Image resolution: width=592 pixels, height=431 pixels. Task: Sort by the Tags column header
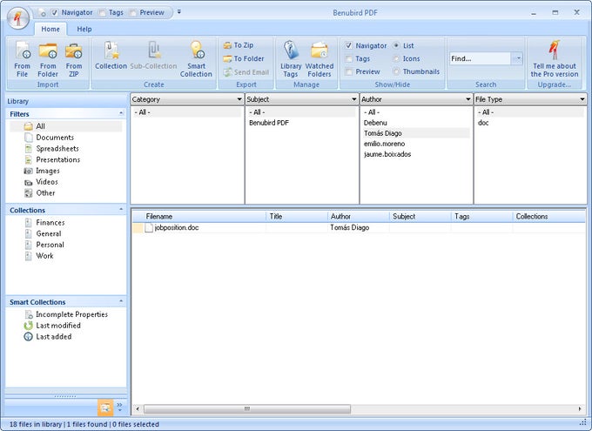pyautogui.click(x=481, y=217)
